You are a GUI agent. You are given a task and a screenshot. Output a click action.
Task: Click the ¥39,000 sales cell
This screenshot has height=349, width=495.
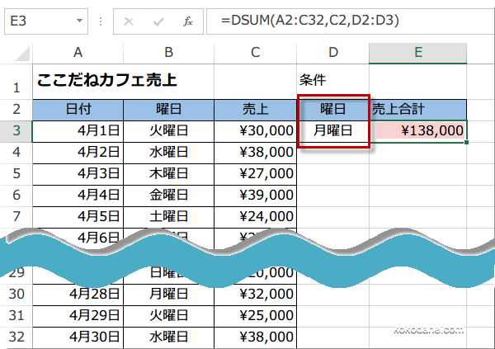click(256, 196)
